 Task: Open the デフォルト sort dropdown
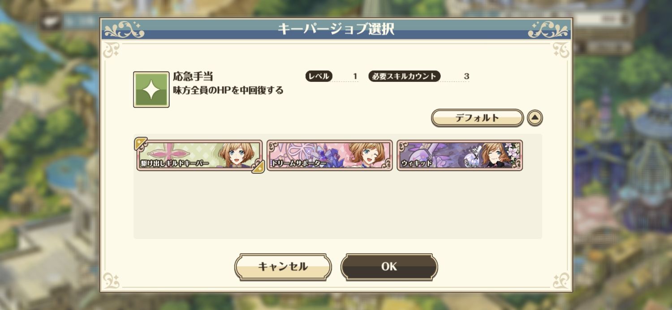477,118
